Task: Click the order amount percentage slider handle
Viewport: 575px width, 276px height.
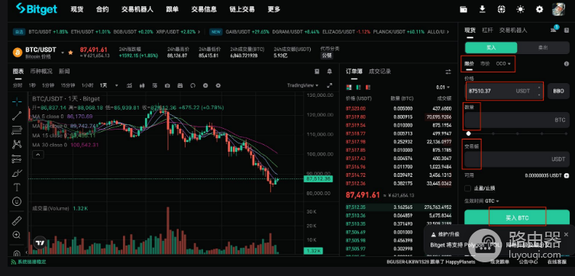Action: [468, 133]
